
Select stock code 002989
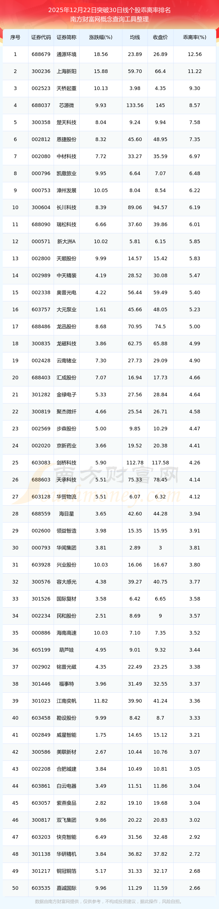41,275
